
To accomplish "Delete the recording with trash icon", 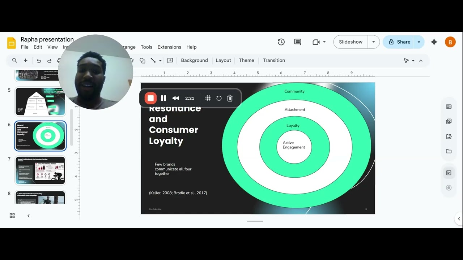I will (230, 98).
